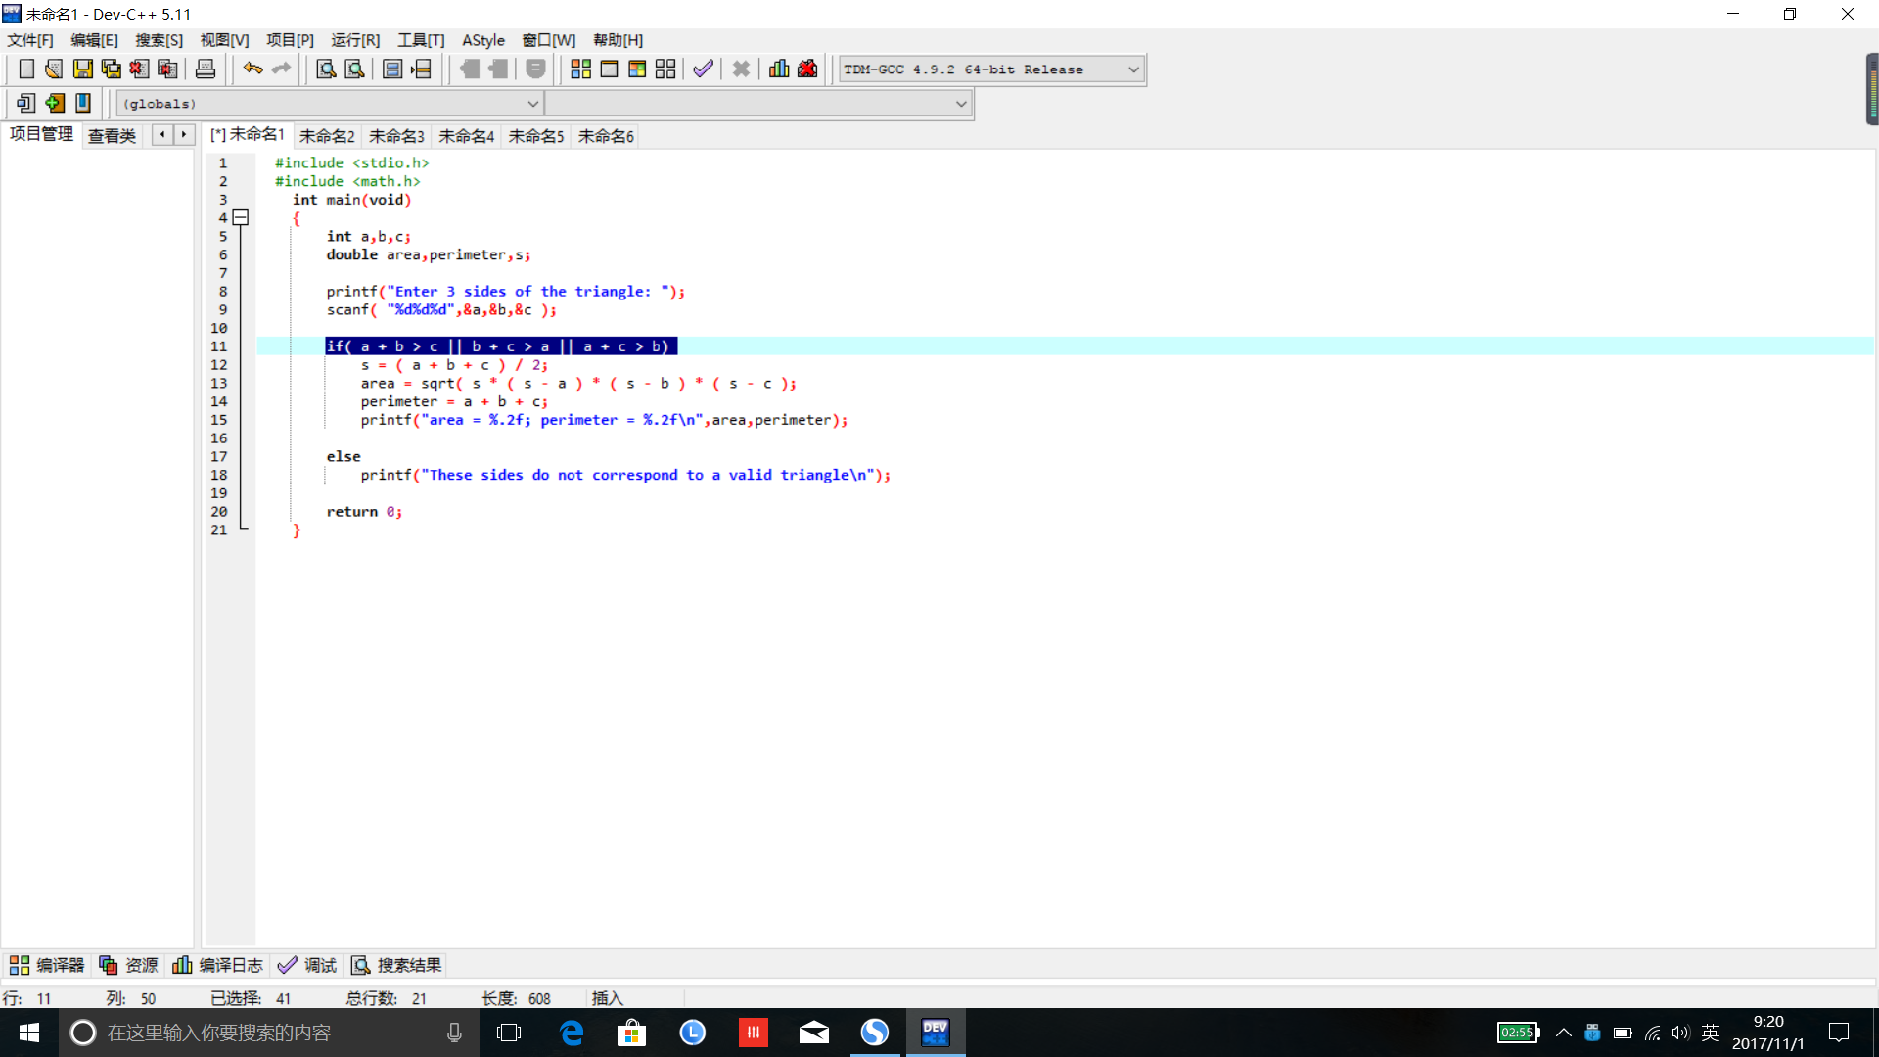Click the new project icon in second toolbar
Viewport: 1879px width, 1057px height.
[x=26, y=103]
